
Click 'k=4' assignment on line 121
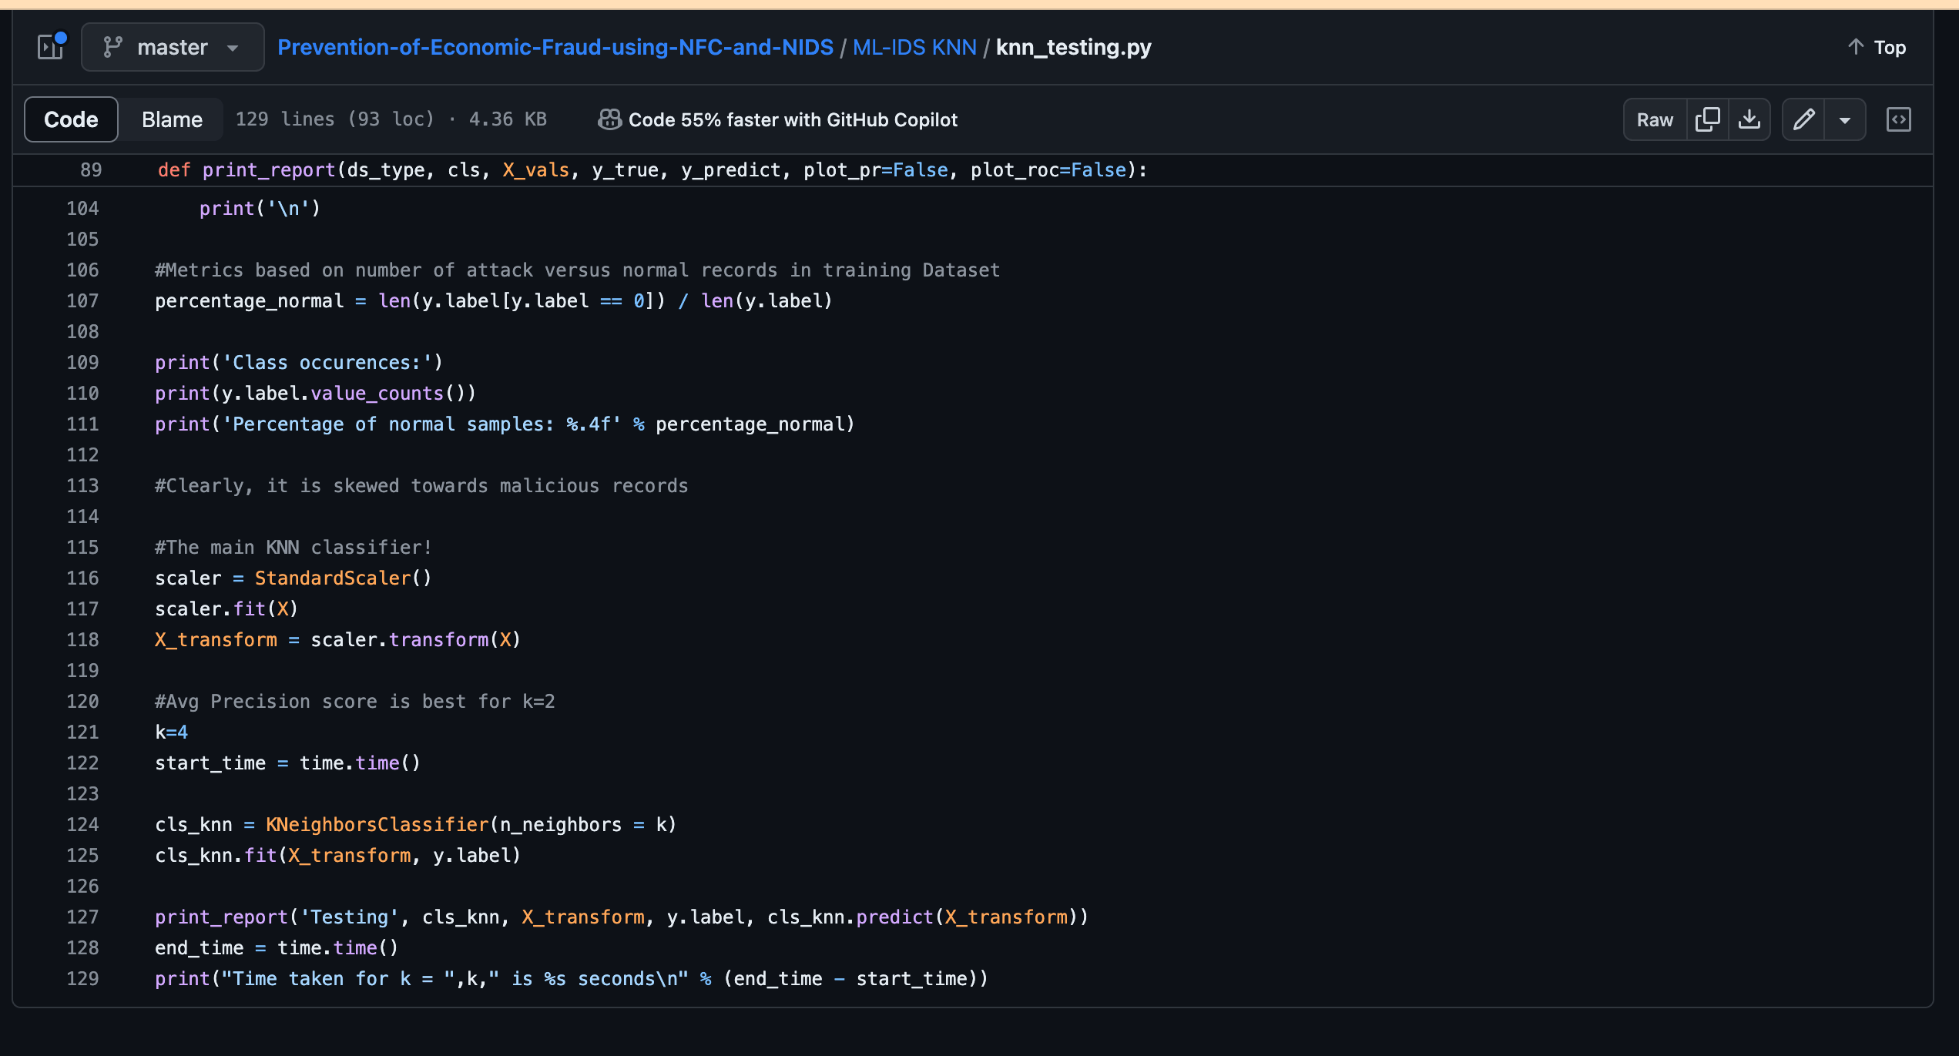coord(171,732)
